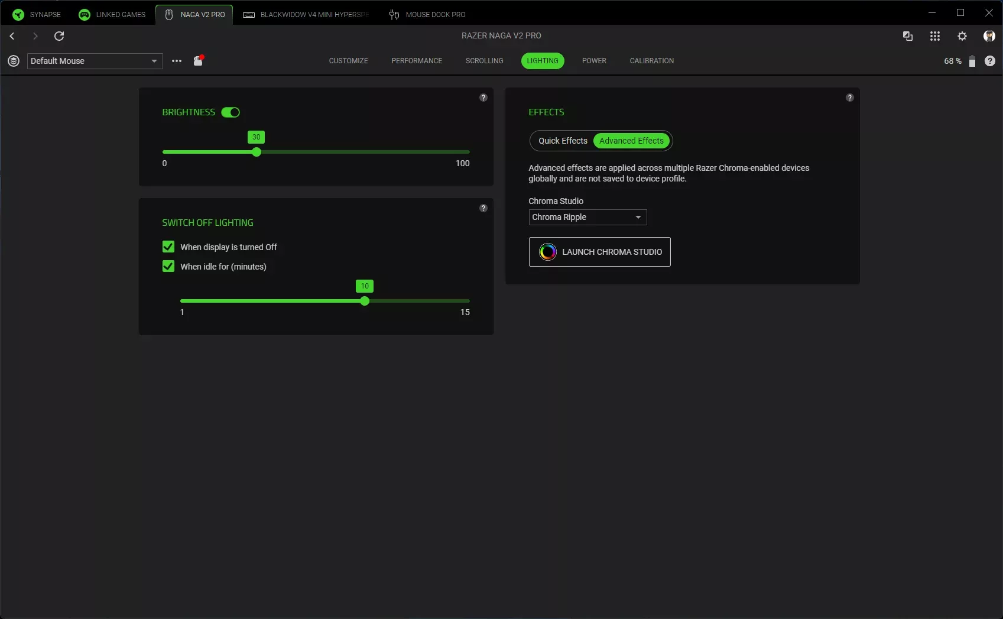Switch to the Linked Games tab
The height and width of the screenshot is (619, 1003).
point(112,15)
